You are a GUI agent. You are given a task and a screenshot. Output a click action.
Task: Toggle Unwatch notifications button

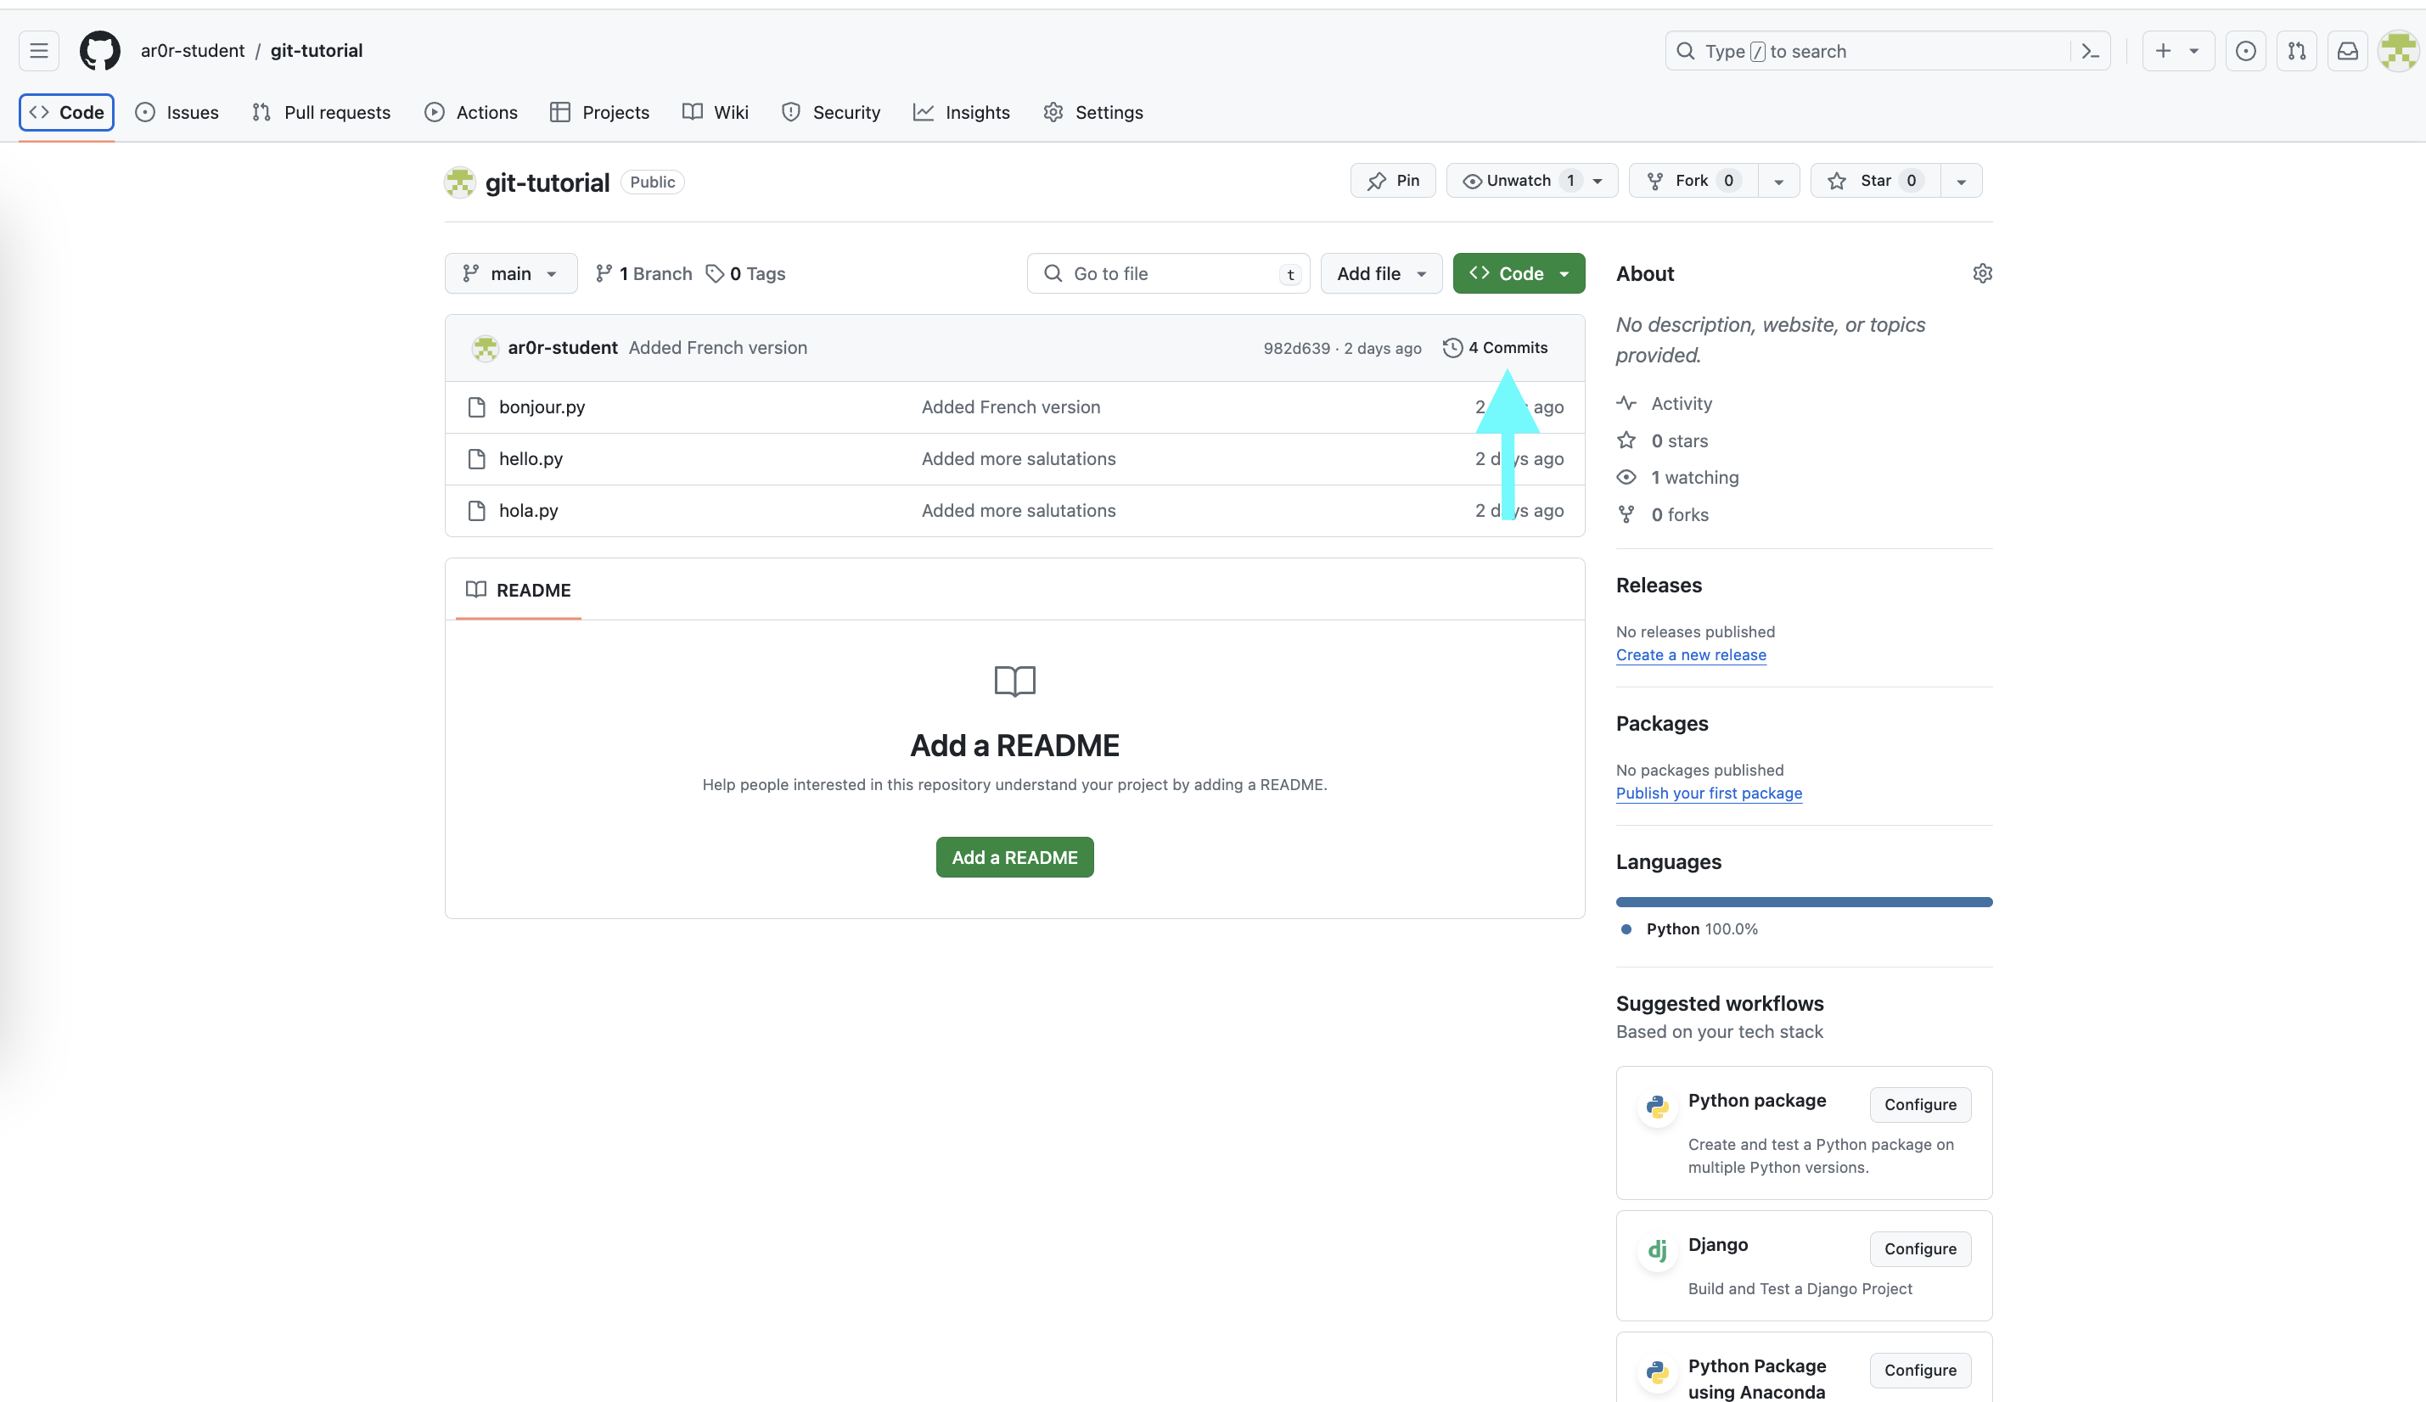[x=1531, y=181]
